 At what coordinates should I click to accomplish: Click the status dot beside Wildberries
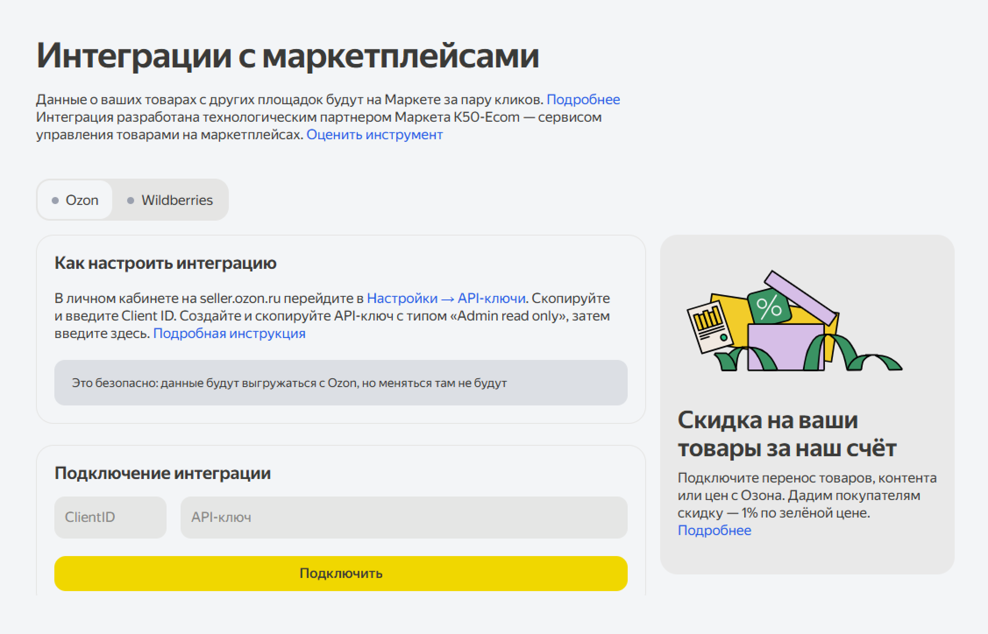pyautogui.click(x=130, y=201)
